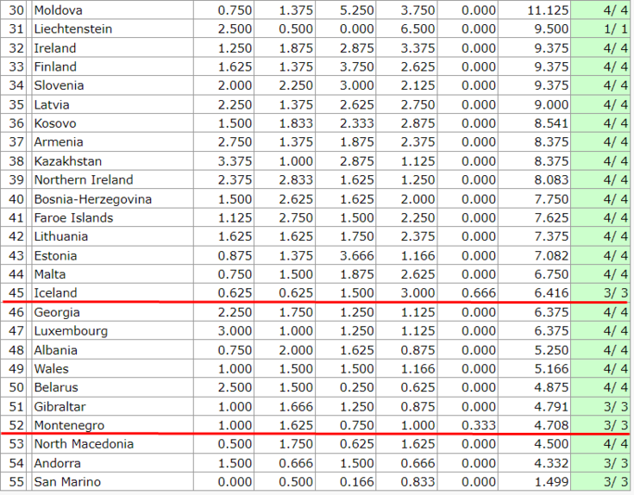Select Montenegro's total 4.708
This screenshot has height=495, width=634.
551,425
